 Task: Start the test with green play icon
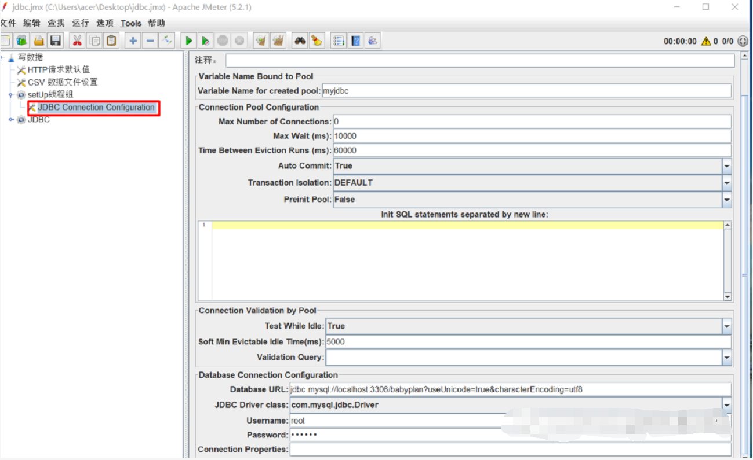click(188, 41)
